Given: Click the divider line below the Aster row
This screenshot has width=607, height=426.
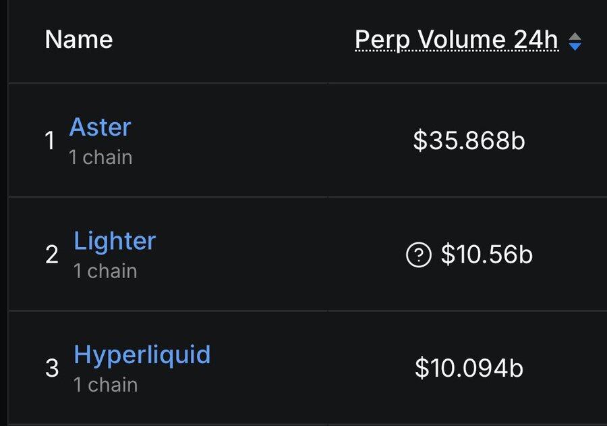Looking at the screenshot, I should (308, 196).
